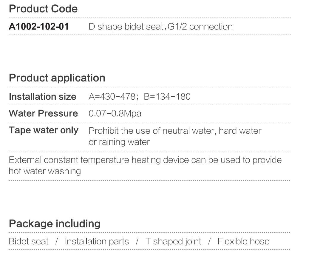Select the Water Pressure label
The height and width of the screenshot is (256, 320).
tap(43, 113)
